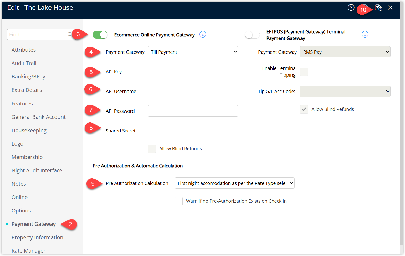
Task: Click the Edit - The Lake House title
Action: [40, 8]
